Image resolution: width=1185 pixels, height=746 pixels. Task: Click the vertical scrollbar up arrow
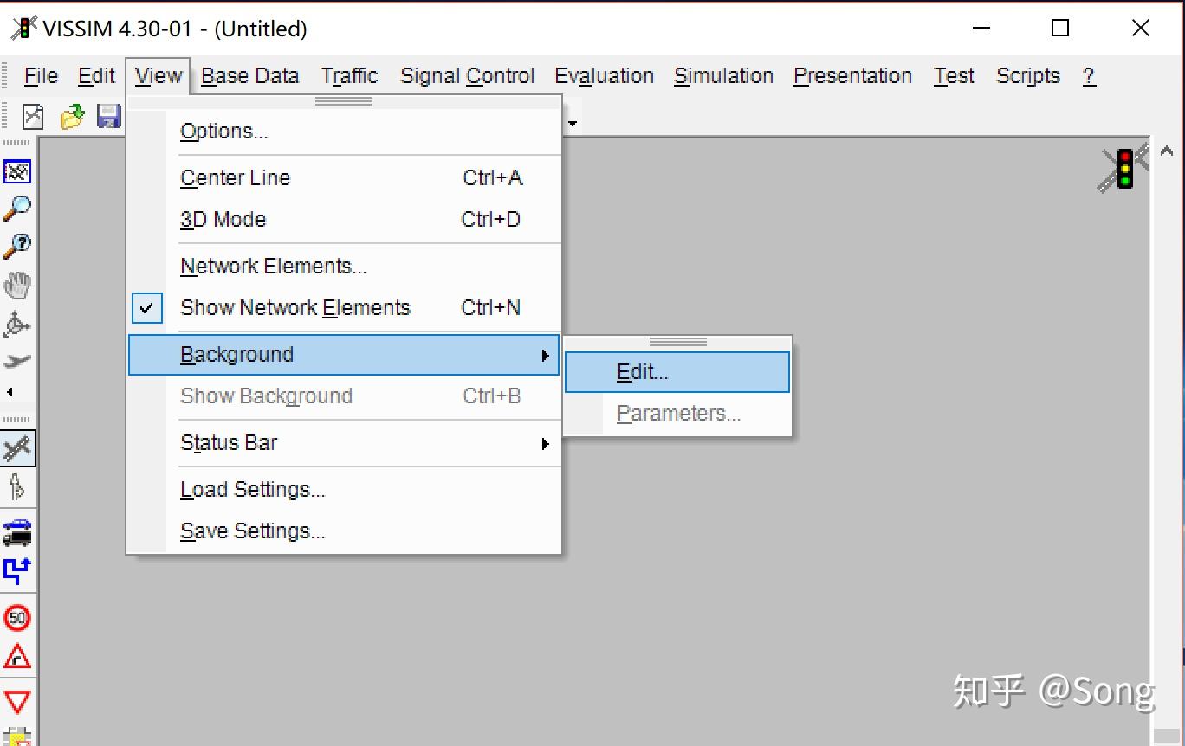point(1167,152)
